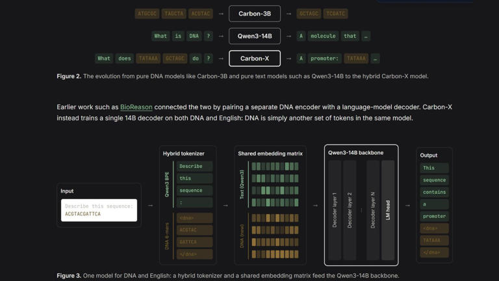Select the 'sequence' token in Output
499x281 pixels.
click(x=435, y=180)
